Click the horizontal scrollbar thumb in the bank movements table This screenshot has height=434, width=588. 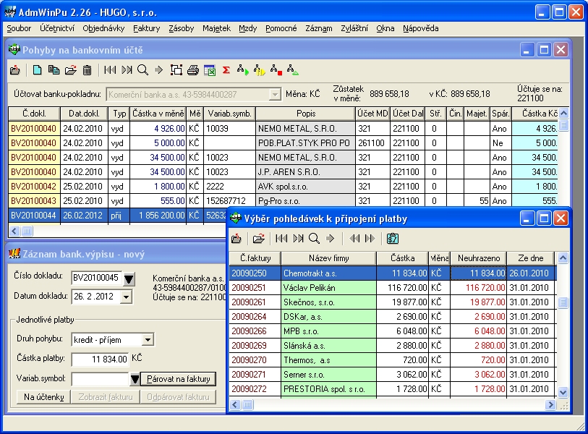click(x=27, y=231)
